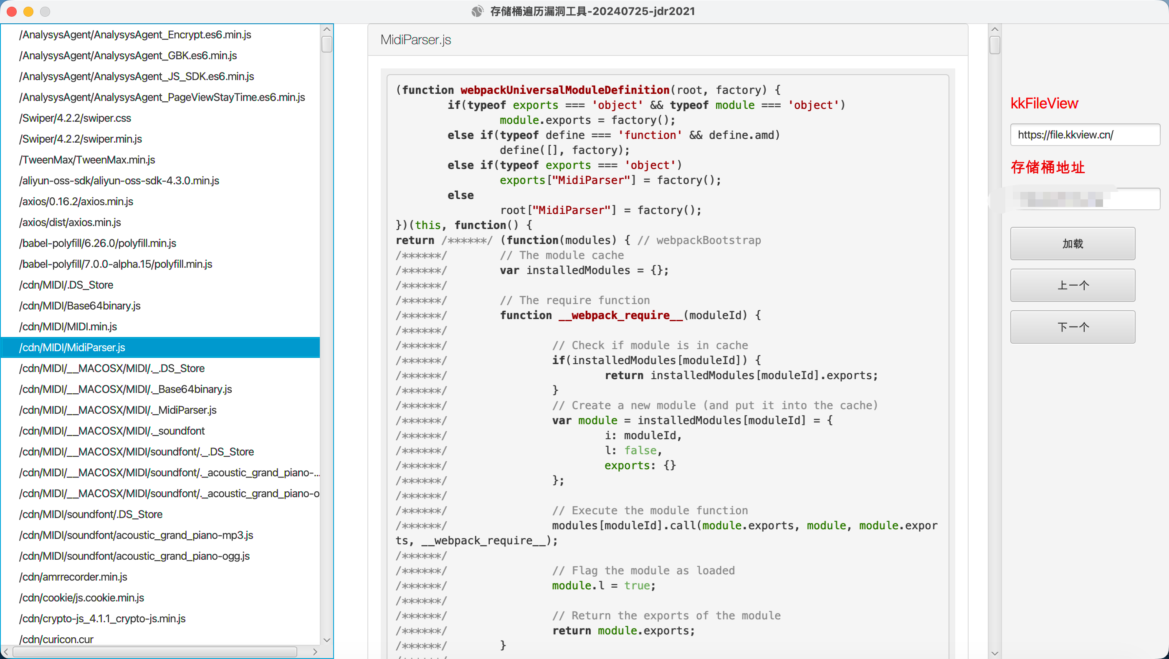Select /cdn/MIDI/MIDI.min.js in file list
This screenshot has width=1169, height=659.
[68, 327]
